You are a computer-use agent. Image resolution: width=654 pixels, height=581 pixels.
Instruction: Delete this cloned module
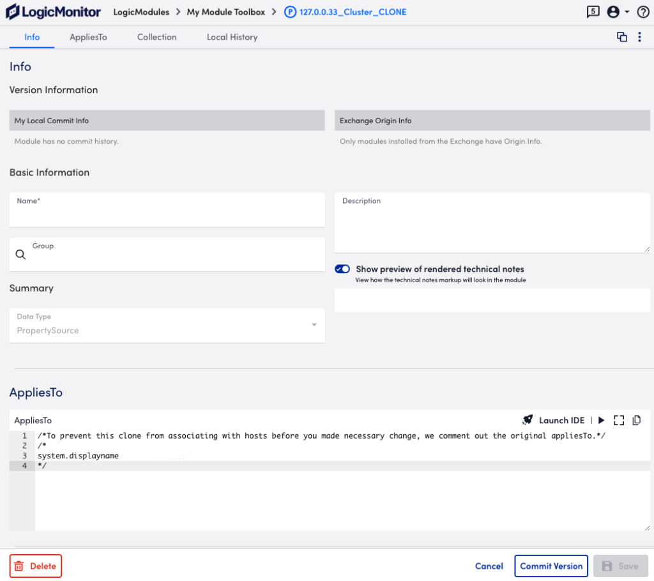coord(35,566)
